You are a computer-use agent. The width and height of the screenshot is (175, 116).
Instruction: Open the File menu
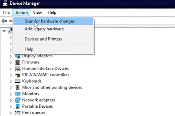tap(6, 12)
